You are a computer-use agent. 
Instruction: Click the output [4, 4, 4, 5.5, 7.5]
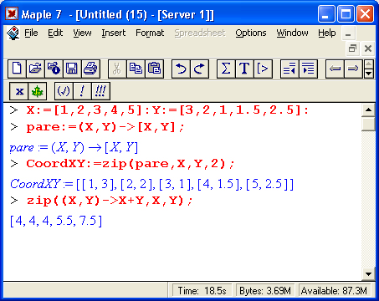(56, 221)
